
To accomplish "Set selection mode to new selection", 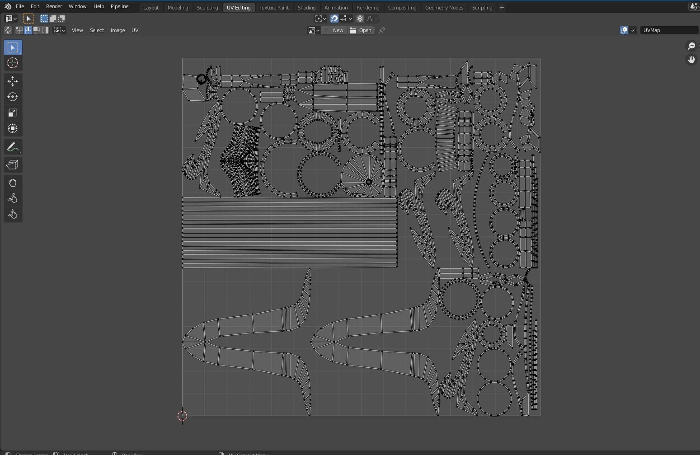I will 44,19.
